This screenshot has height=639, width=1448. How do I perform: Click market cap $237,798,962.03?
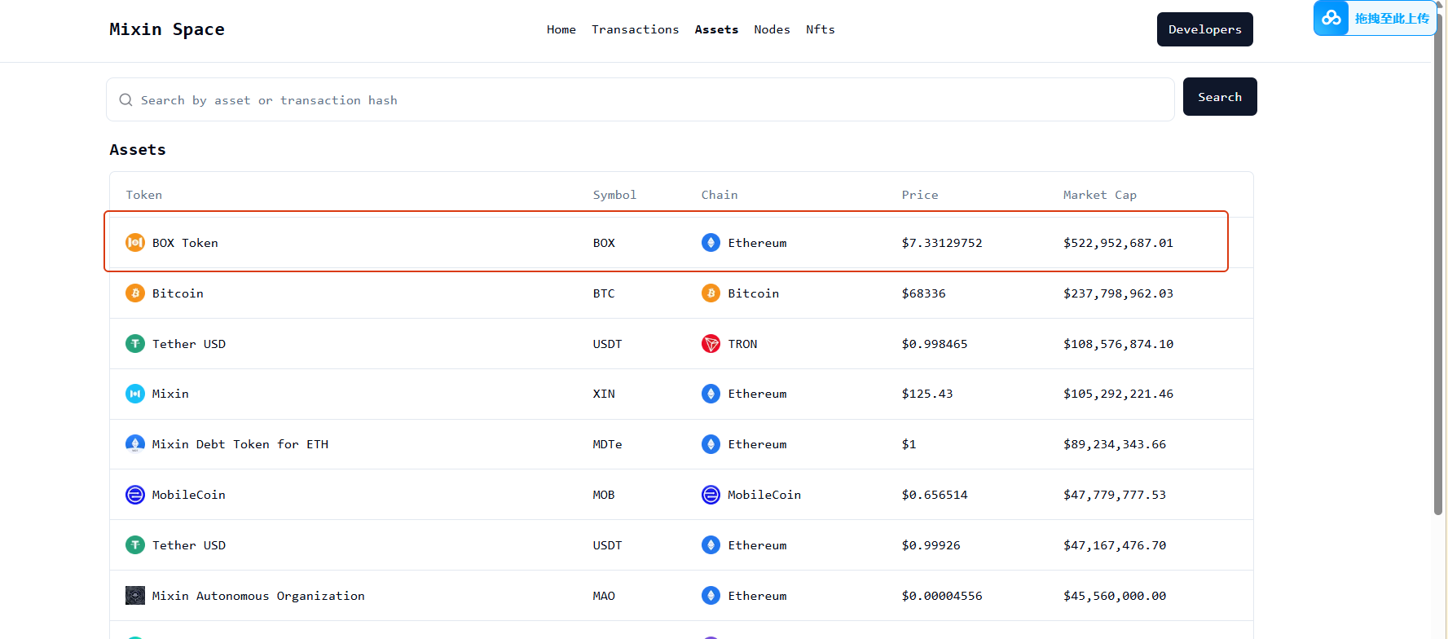tap(1118, 293)
